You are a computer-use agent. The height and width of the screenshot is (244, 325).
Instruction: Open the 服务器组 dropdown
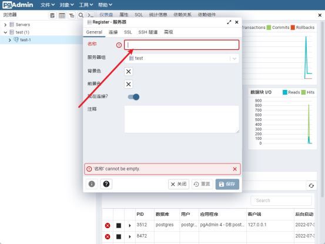point(182,58)
